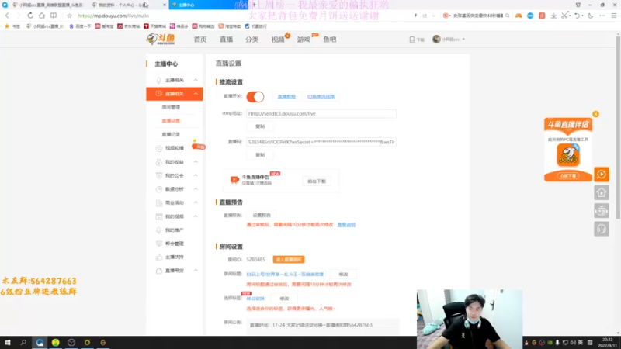Viewport: 621px width, 349px height.
Task: Open 房间管理 in sidebar
Action: [171, 107]
